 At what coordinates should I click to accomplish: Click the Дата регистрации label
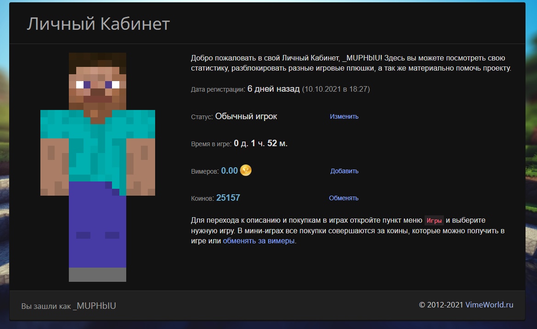(218, 89)
